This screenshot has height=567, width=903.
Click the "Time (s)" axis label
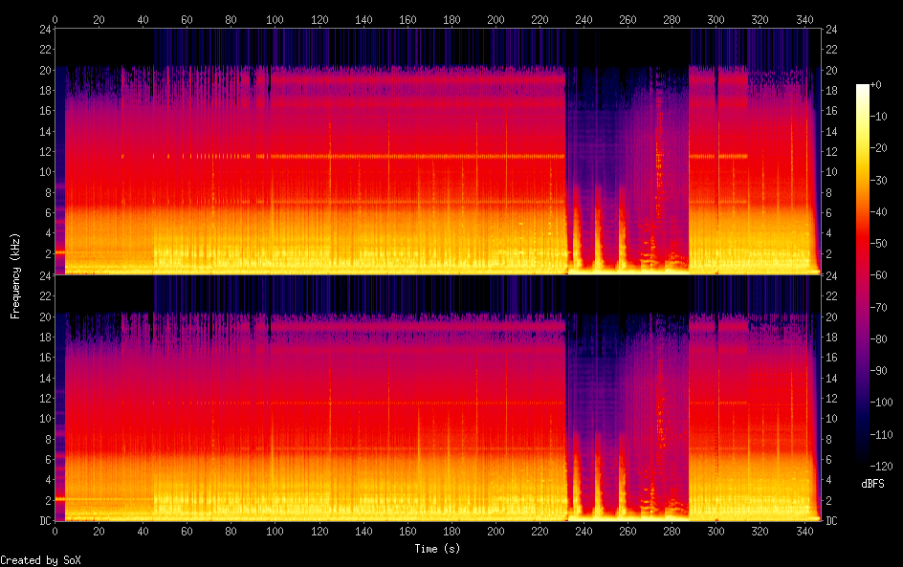438,549
